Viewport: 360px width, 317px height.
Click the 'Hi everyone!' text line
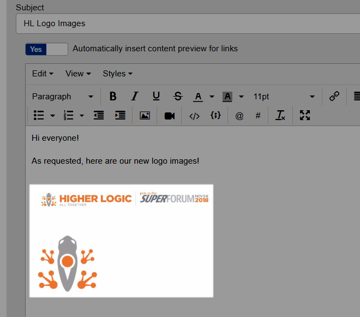coord(55,138)
